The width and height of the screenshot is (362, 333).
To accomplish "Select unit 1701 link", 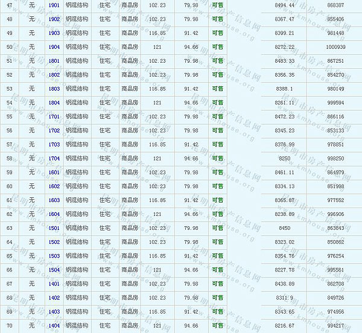I will [x=54, y=116].
